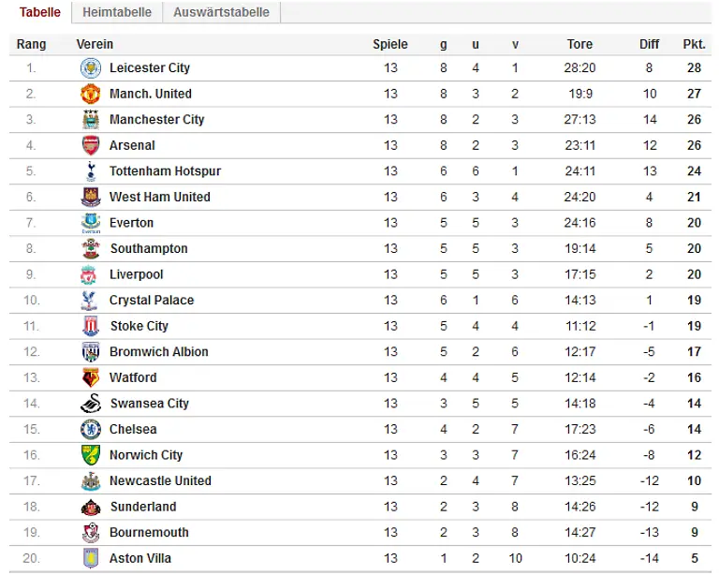Click the Norwich City crest icon
This screenshot has width=719, height=575.
[x=91, y=455]
